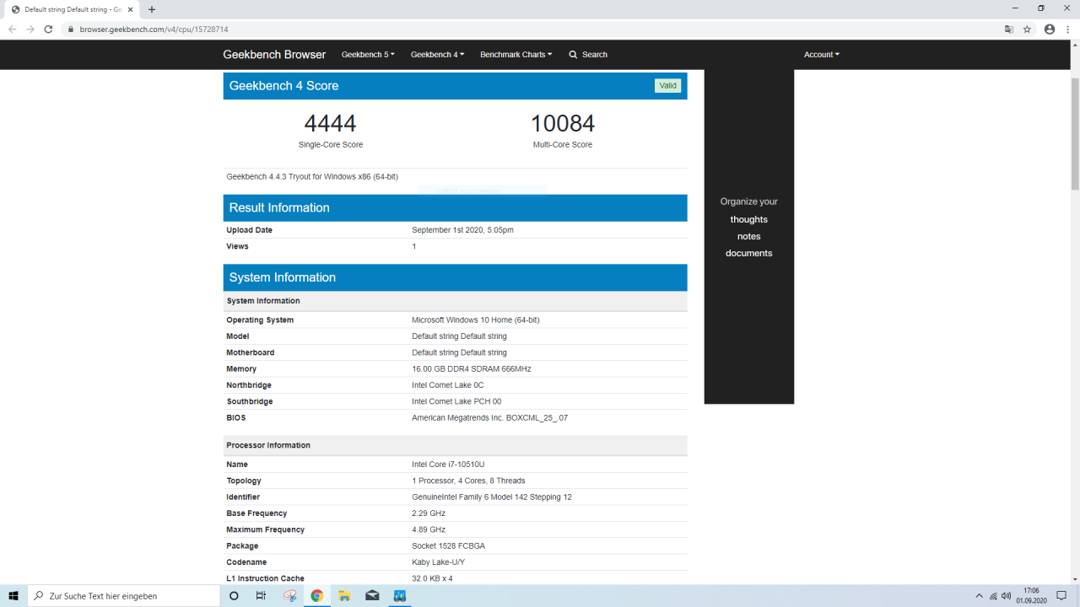The image size is (1080, 607).
Task: Open the Chrome three-dot menu
Action: pyautogui.click(x=1068, y=29)
